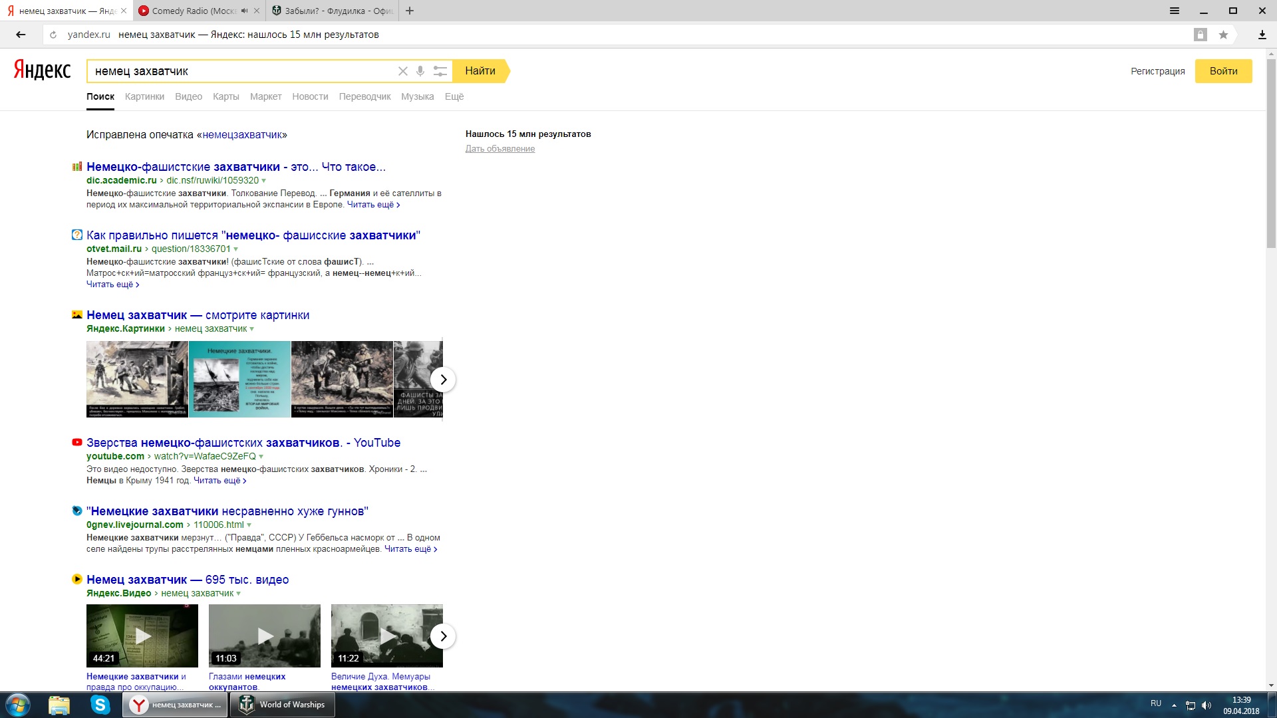Click the Войти login button

(1222, 71)
